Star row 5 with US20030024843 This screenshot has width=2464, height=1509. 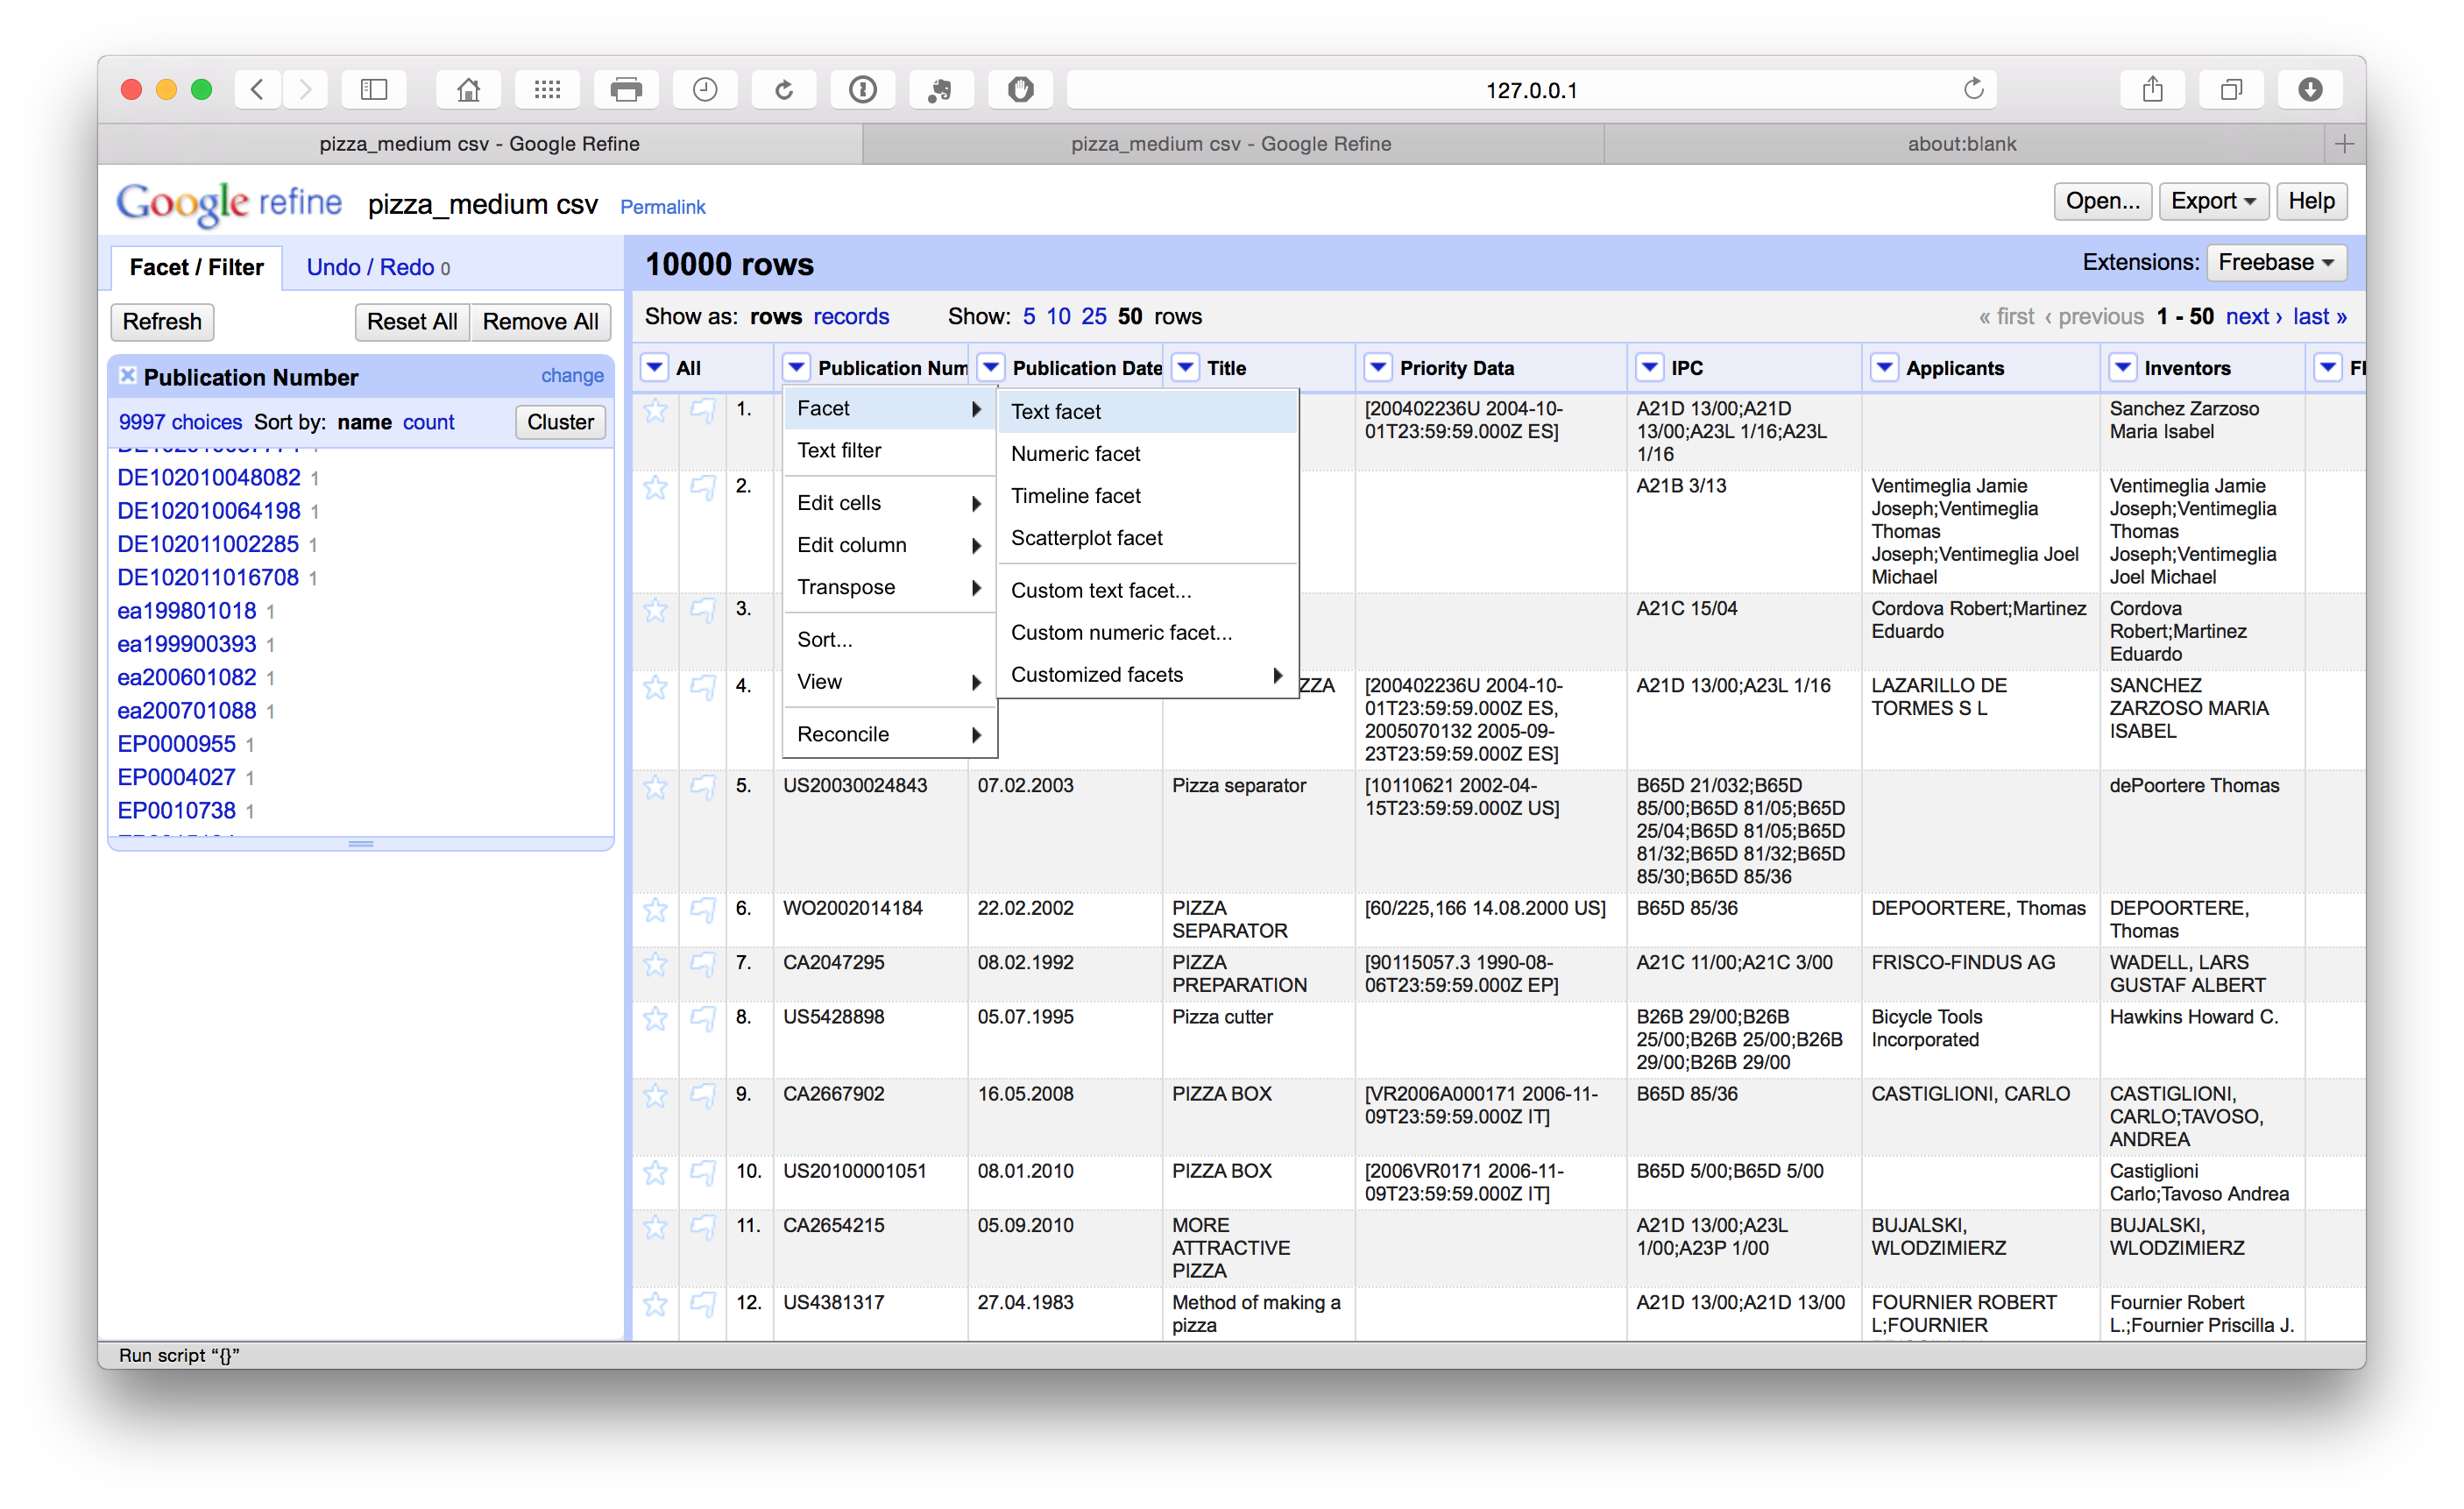[655, 787]
